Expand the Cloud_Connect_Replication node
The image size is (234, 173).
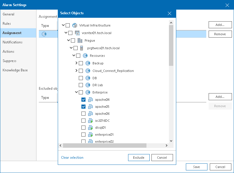click(76, 70)
